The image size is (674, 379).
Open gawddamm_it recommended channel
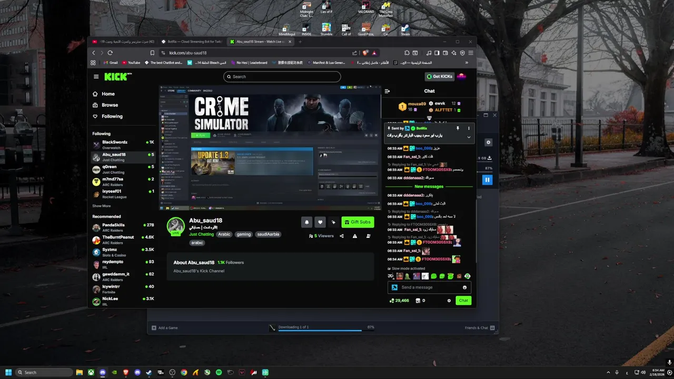[123, 277]
